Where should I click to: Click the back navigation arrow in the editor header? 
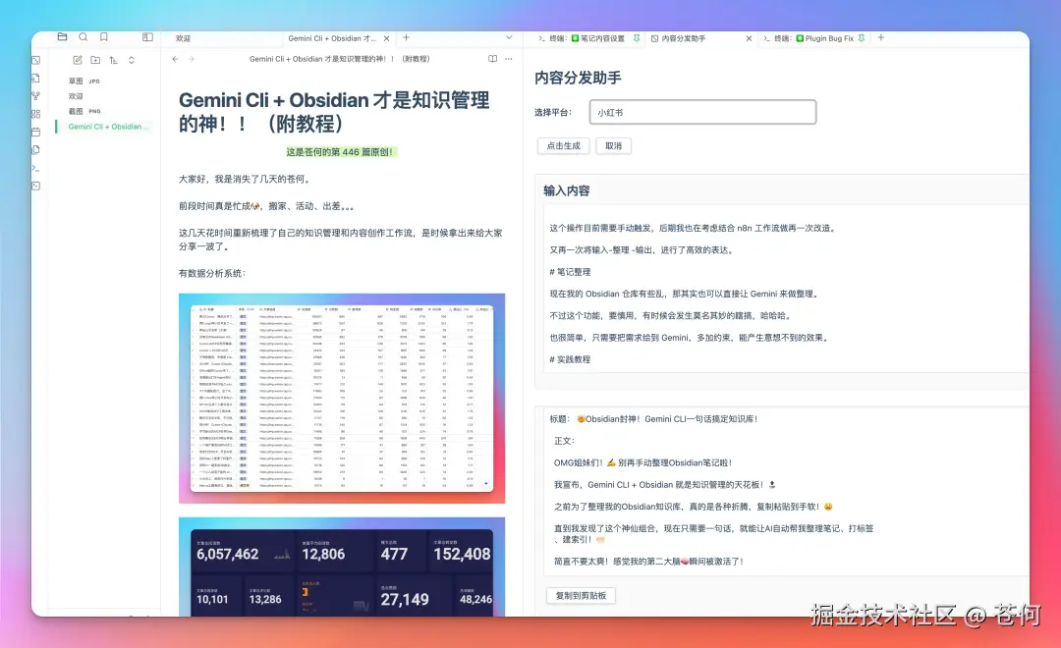pyautogui.click(x=176, y=58)
